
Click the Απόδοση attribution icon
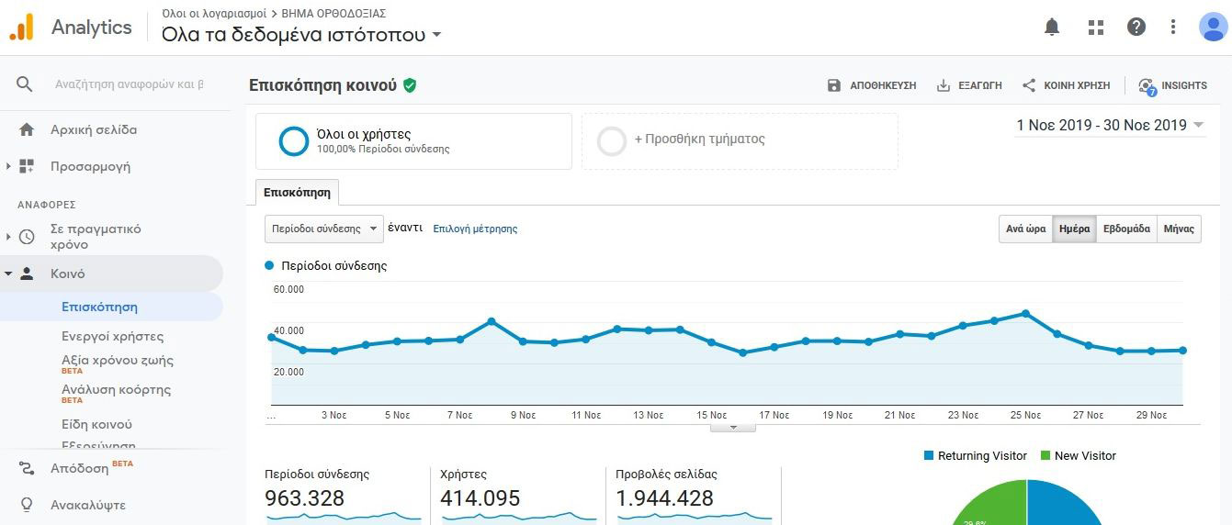point(27,468)
